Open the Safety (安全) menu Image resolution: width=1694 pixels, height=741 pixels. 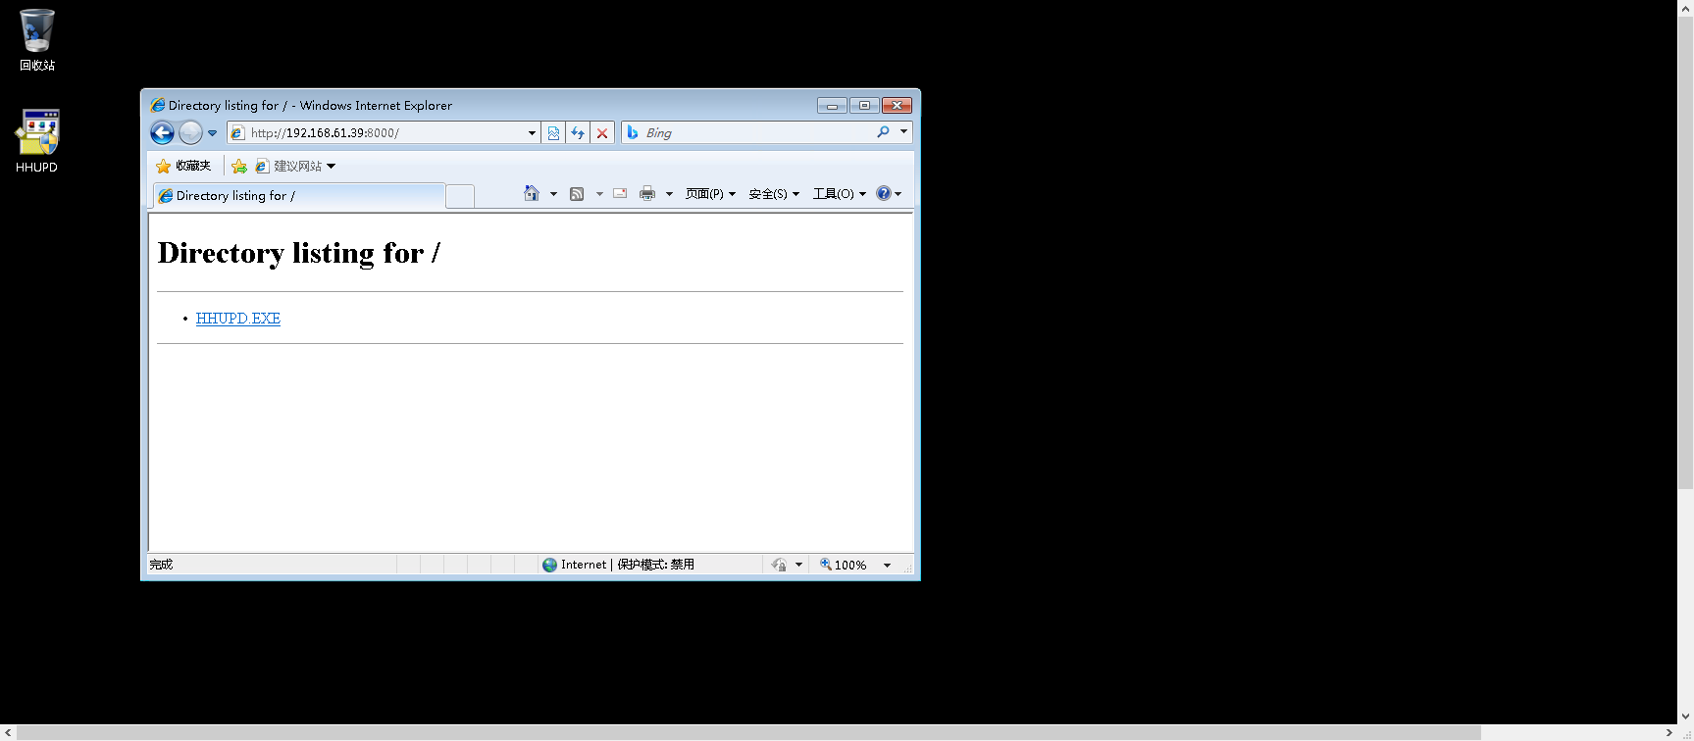click(774, 194)
